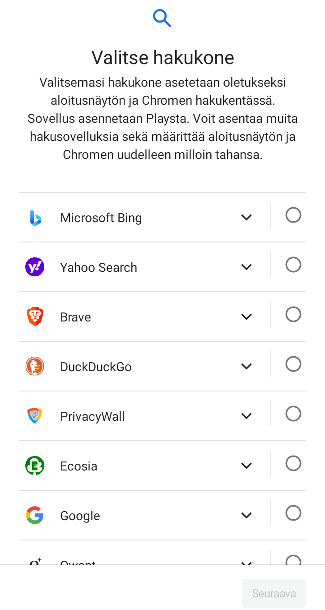Click the Ecosia logo icon
Viewport: 325px width, 610px height.
click(x=35, y=466)
